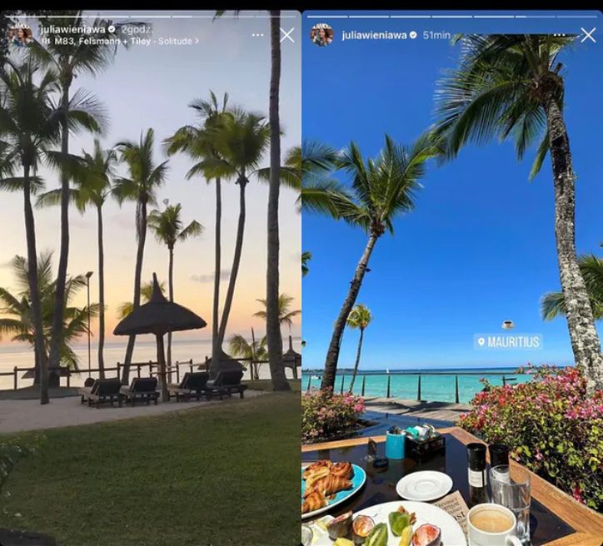Image resolution: width=603 pixels, height=546 pixels.
Task: Close the Mauritius breakfast story with the X
Action: click(x=588, y=35)
